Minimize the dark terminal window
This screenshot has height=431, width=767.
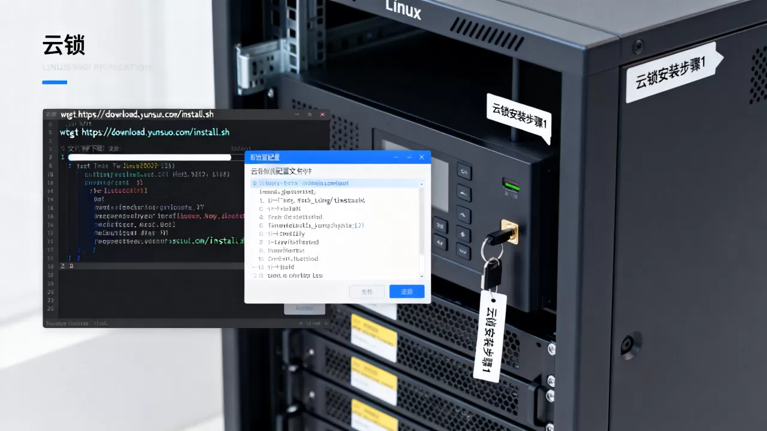[x=296, y=114]
